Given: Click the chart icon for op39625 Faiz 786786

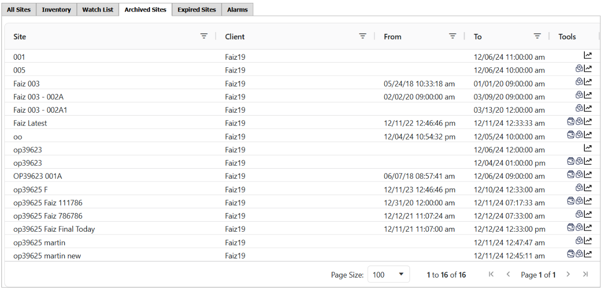Looking at the screenshot, I should coord(588,214).
